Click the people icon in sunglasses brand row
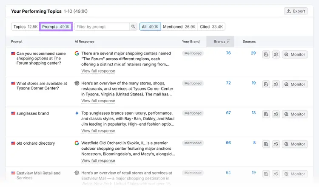This screenshot has height=188, width=319. tap(276, 114)
